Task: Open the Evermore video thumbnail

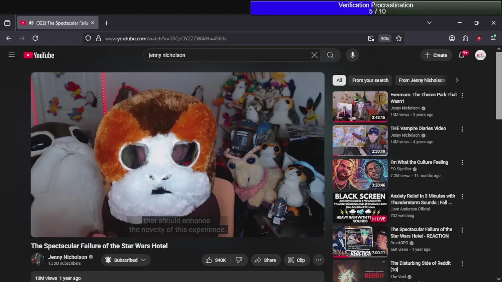Action: (360, 107)
